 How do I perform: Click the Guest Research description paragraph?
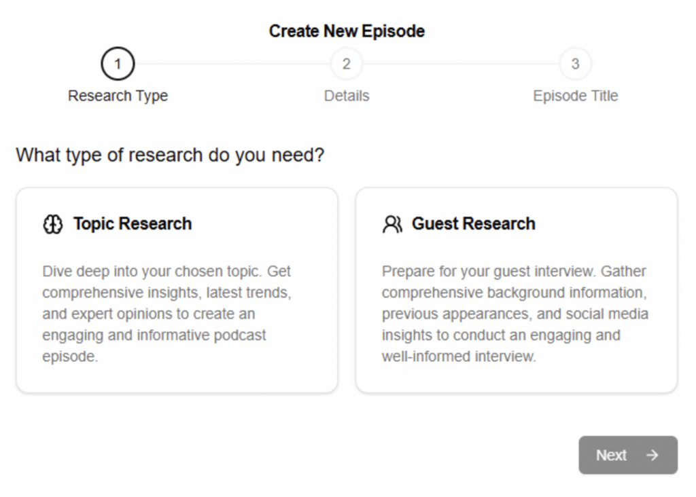click(x=515, y=314)
